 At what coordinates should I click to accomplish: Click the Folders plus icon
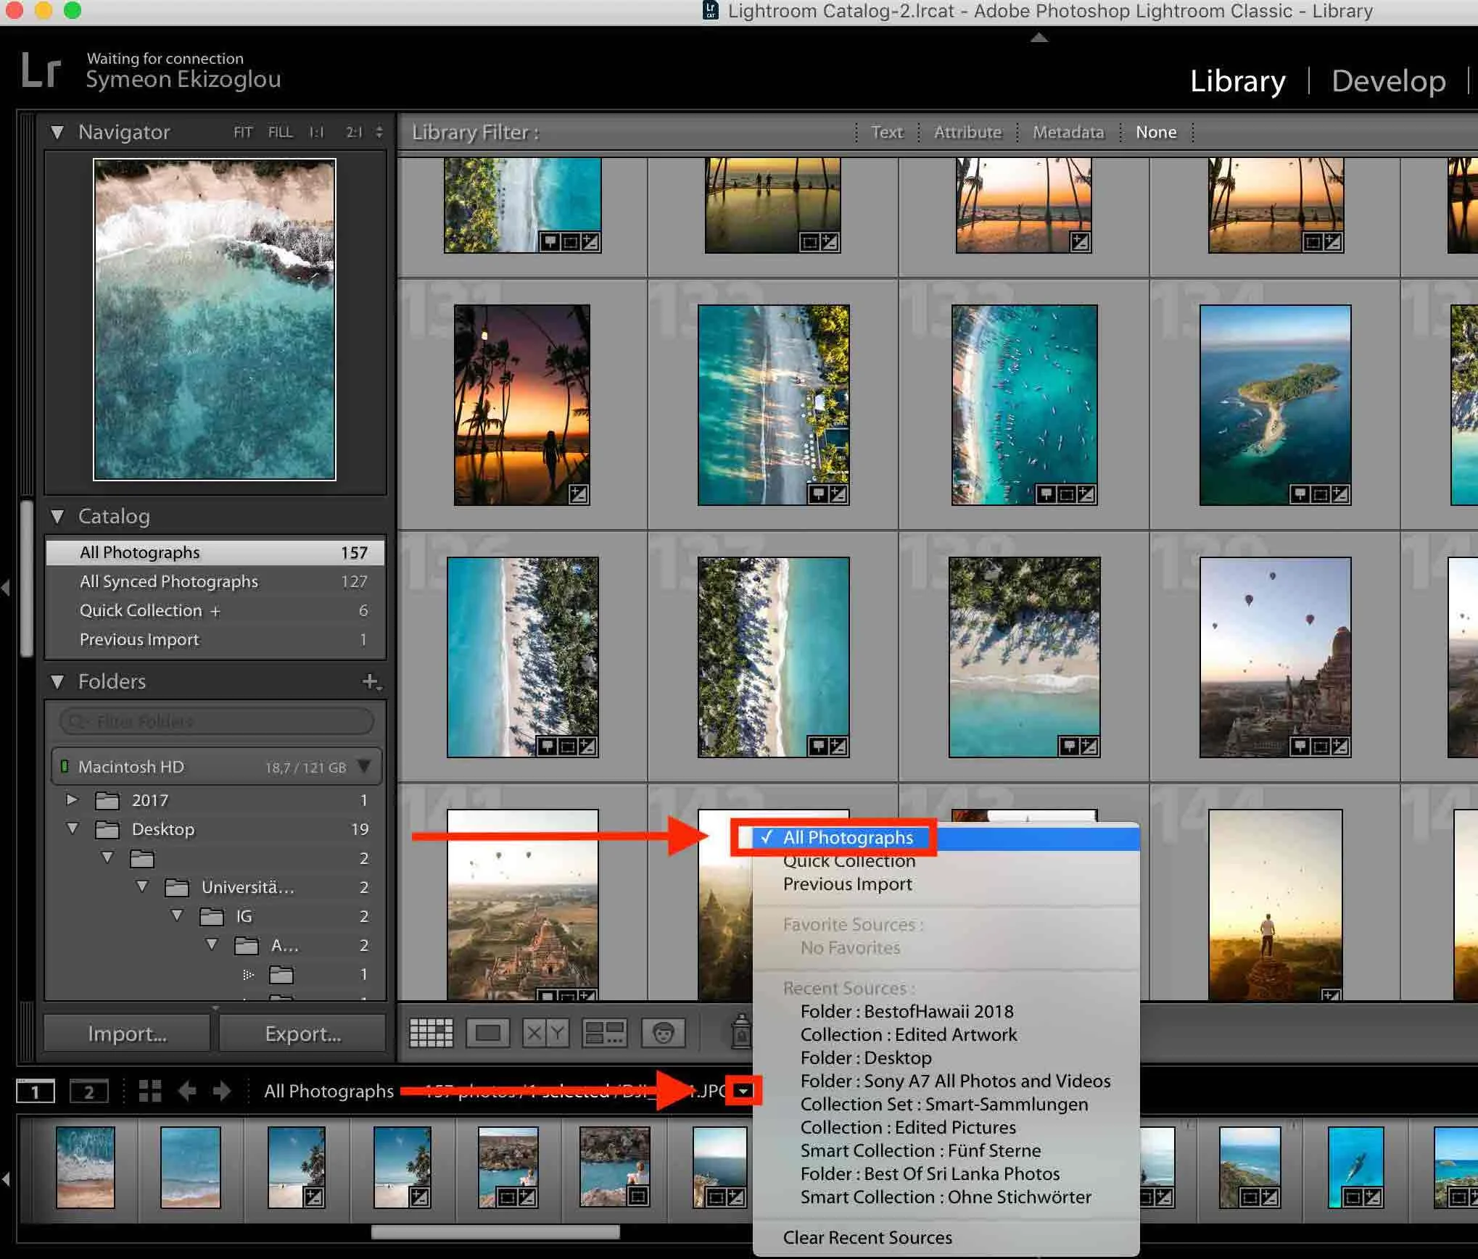(371, 681)
